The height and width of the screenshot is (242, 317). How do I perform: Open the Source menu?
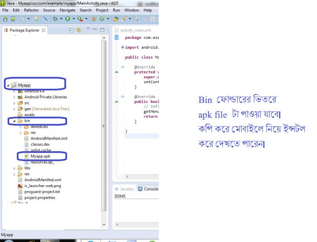point(49,10)
